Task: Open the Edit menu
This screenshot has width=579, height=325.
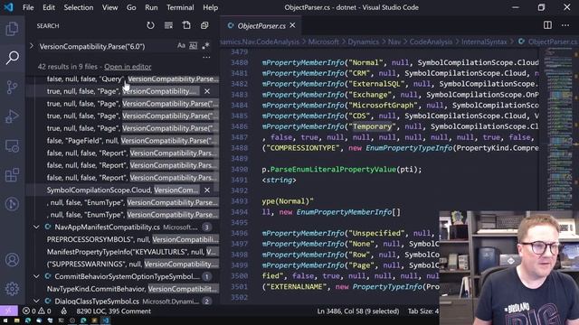Action: coord(48,7)
